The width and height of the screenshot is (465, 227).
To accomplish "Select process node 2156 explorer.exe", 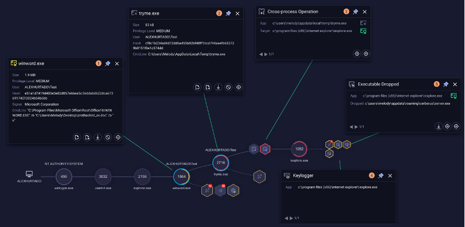I will (143, 177).
